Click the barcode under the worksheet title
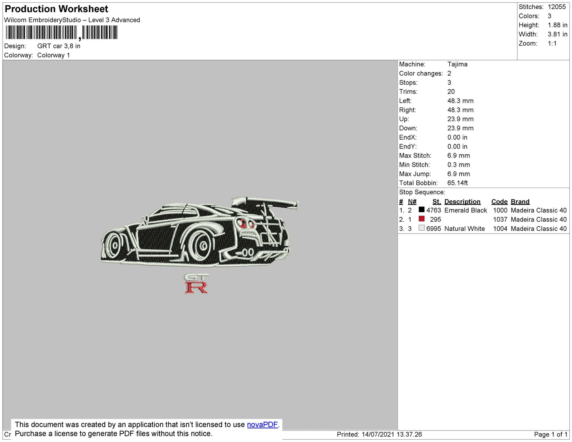The height and width of the screenshot is (442, 572). (x=61, y=33)
